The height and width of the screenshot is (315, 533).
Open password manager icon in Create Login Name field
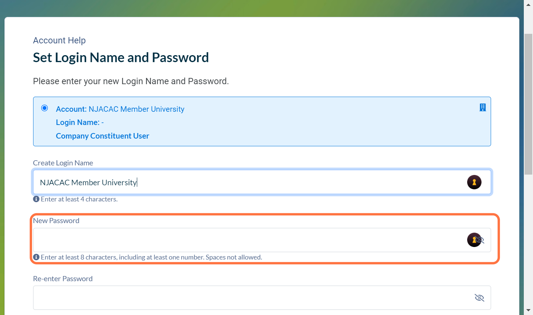coord(474,182)
